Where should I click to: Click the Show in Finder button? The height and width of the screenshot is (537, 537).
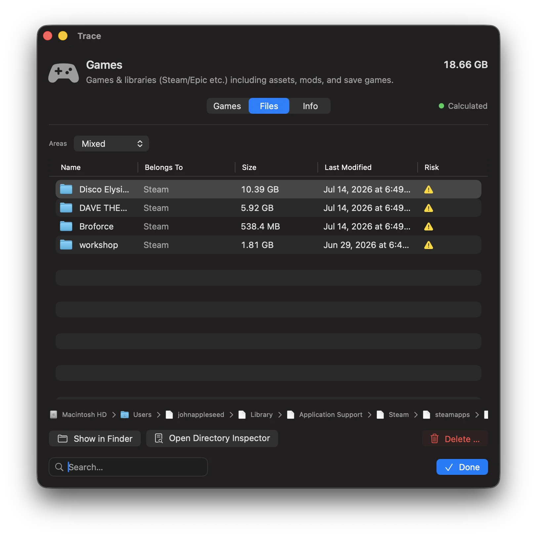pyautogui.click(x=95, y=438)
